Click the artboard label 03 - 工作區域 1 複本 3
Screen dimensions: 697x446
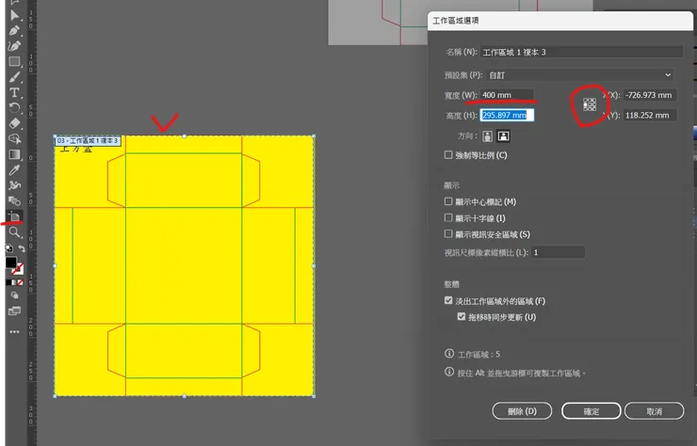88,141
